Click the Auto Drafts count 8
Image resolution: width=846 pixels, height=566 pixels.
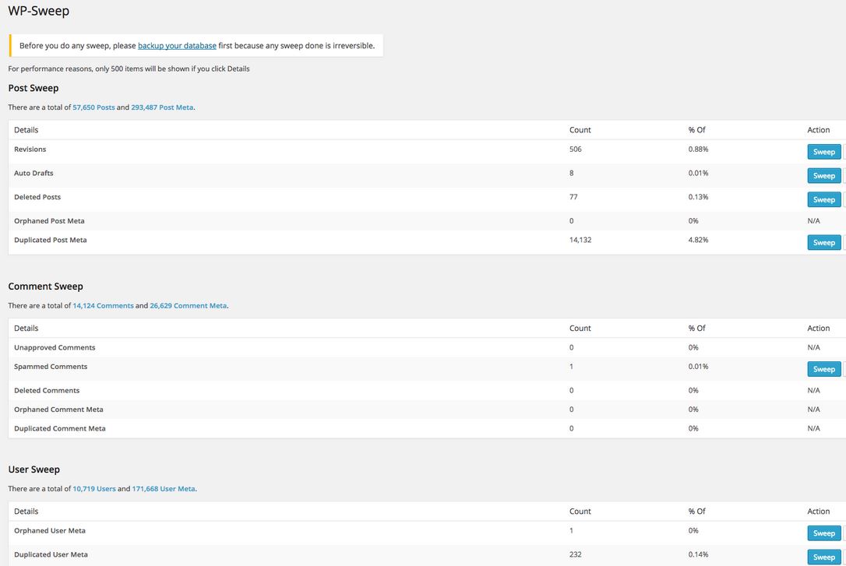[571, 173]
